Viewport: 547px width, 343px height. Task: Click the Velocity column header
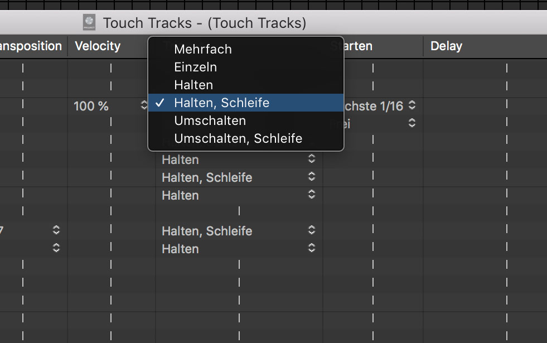pyautogui.click(x=98, y=46)
